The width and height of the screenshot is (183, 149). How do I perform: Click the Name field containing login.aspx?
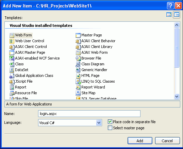[89, 114]
